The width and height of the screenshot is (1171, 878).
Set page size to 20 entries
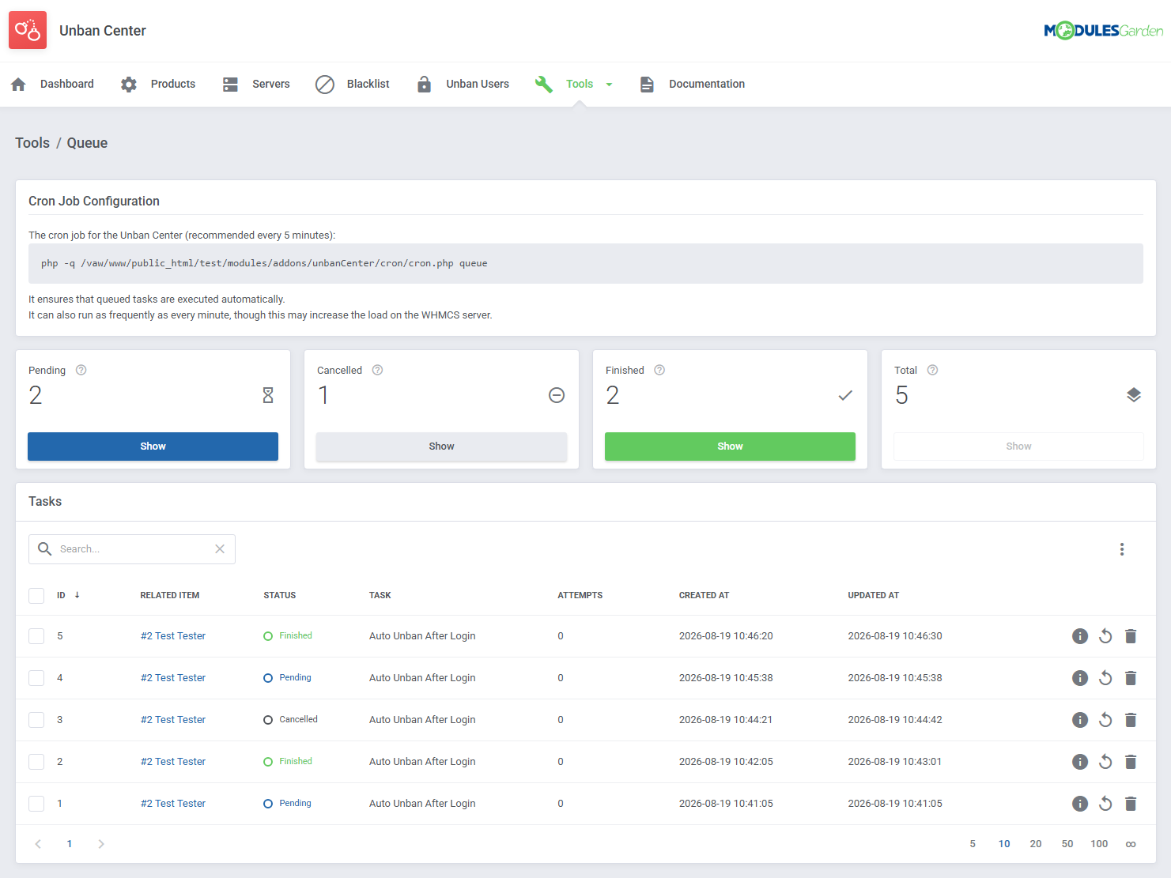tap(1036, 844)
